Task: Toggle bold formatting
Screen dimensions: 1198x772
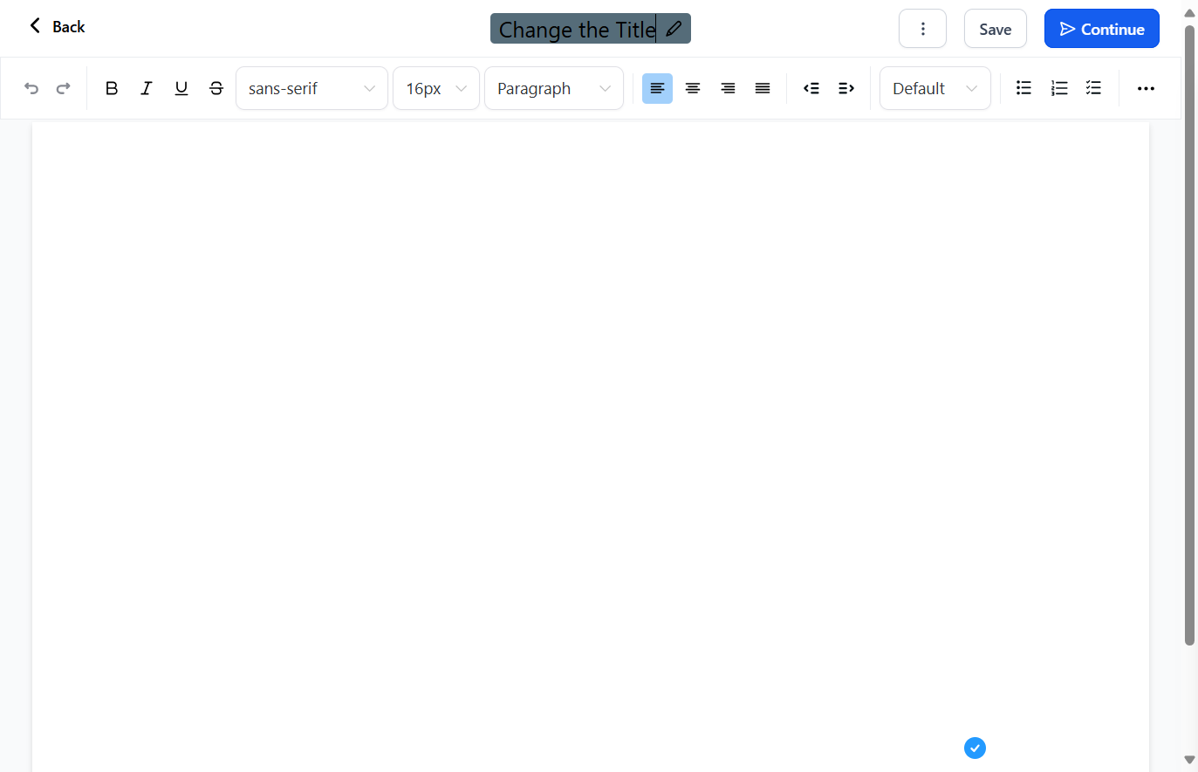Action: pyautogui.click(x=112, y=88)
